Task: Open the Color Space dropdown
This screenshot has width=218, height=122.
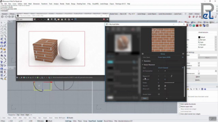Action: (170, 57)
